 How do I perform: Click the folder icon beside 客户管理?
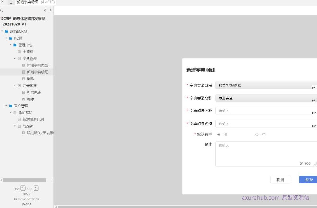tap(11, 106)
